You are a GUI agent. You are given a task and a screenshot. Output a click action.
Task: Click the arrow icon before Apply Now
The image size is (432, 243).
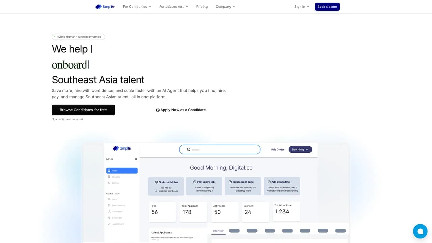coord(158,110)
